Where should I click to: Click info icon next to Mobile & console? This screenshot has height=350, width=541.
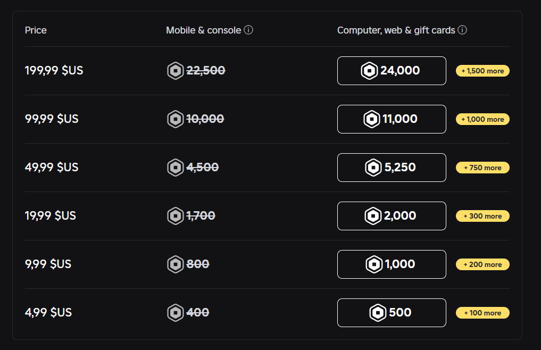[x=248, y=30]
